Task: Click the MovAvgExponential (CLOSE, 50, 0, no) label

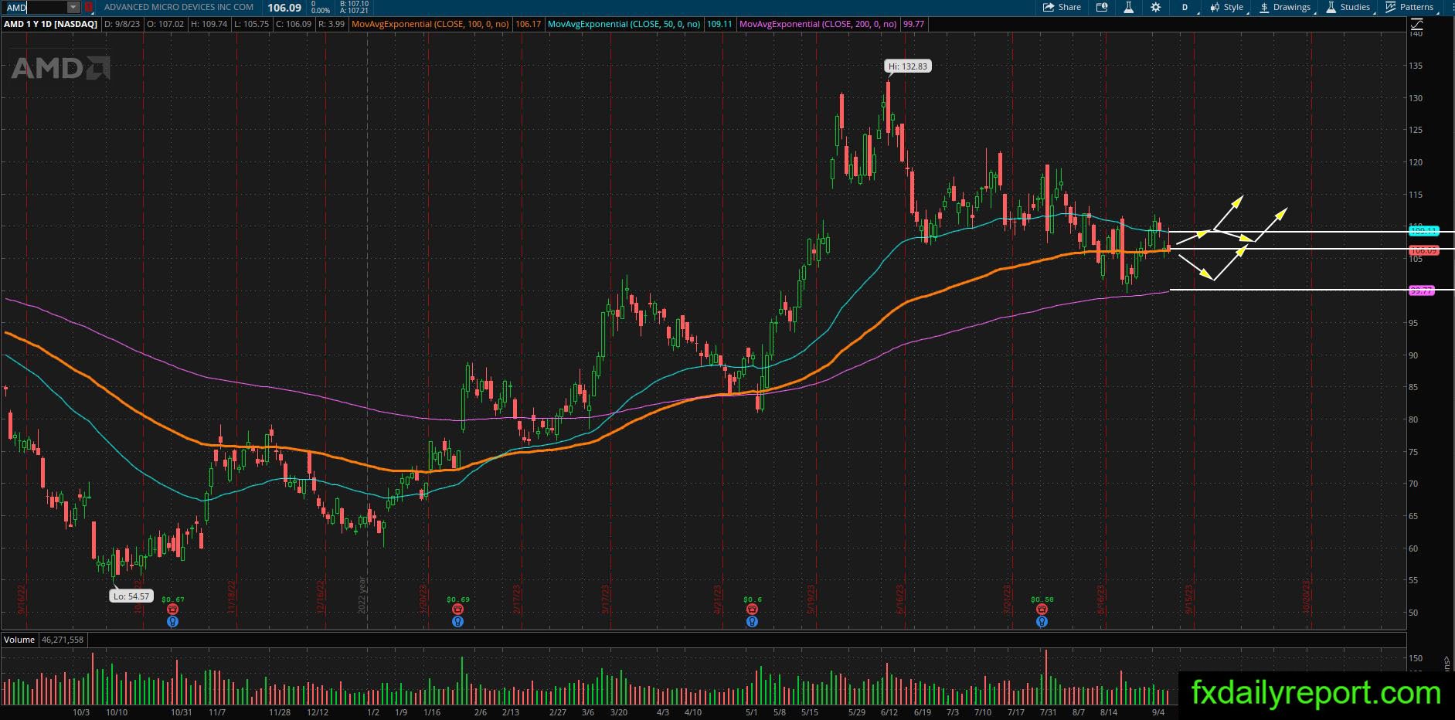Action: tap(624, 25)
